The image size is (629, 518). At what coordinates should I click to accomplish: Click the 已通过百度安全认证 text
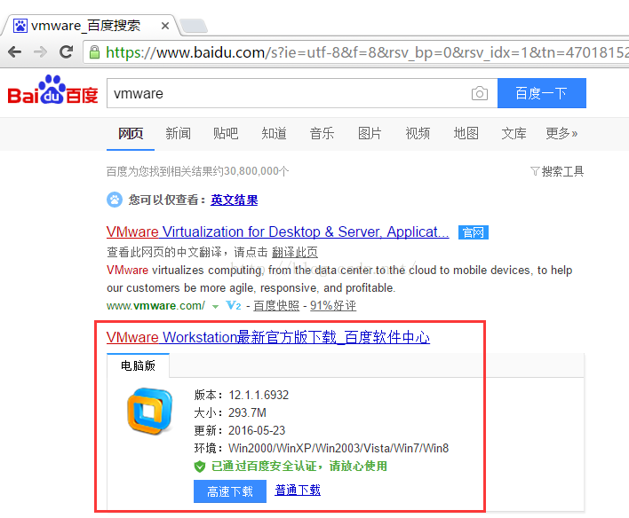coord(299,467)
